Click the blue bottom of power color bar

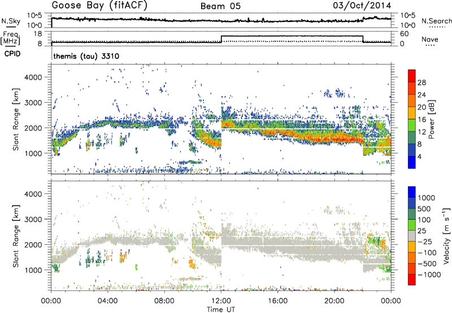pos(412,162)
